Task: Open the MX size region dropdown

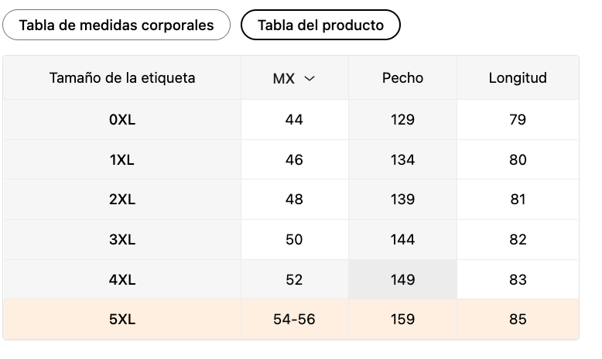Action: (x=294, y=78)
